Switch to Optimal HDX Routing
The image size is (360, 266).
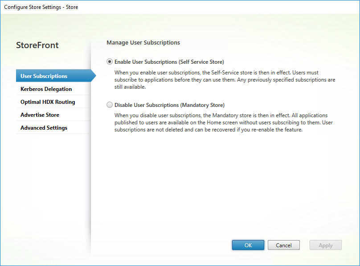click(48, 102)
